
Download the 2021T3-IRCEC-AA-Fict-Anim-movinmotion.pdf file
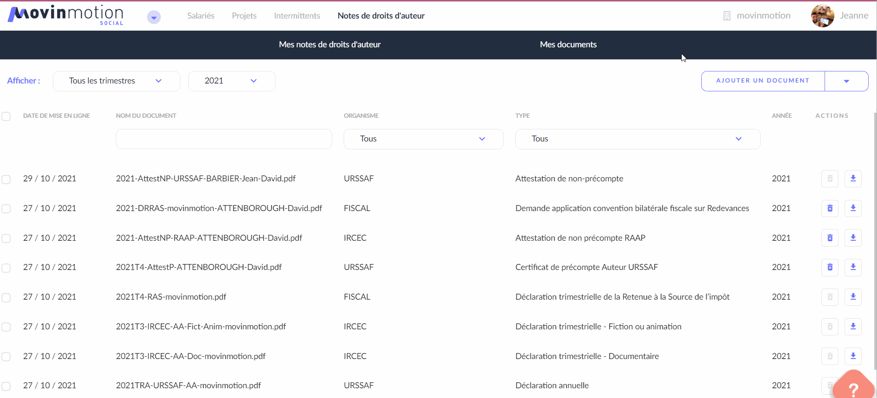(853, 327)
